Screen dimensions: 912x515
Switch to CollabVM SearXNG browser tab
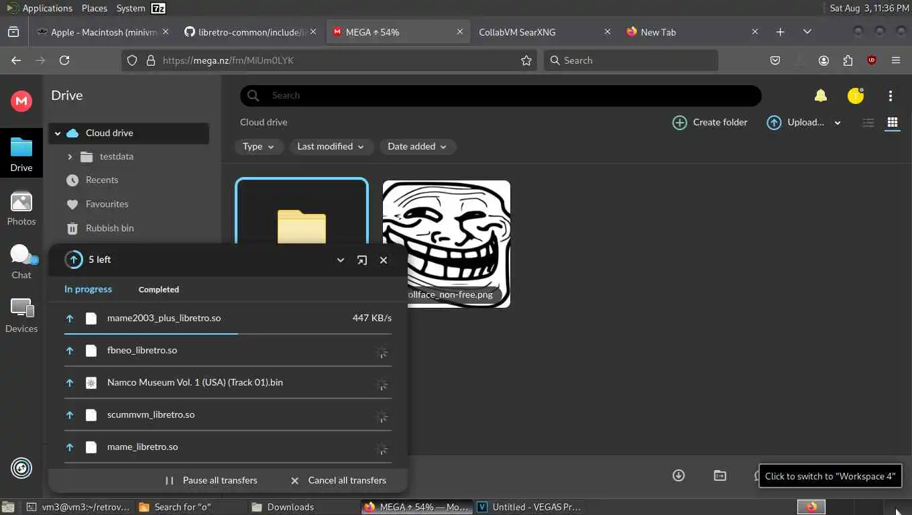click(x=545, y=32)
